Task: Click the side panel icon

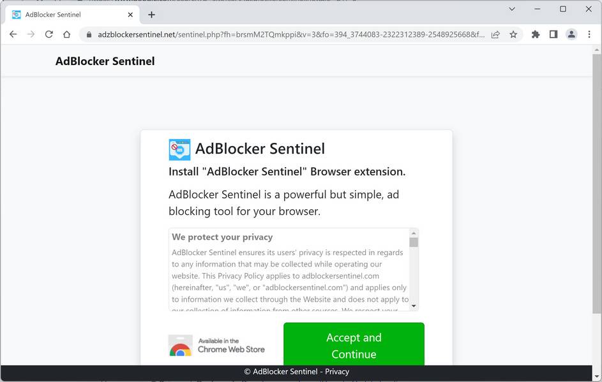Action: (553, 34)
